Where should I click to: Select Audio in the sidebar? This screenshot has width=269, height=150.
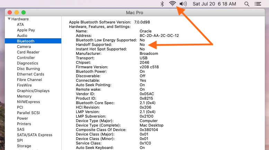tap(22, 36)
